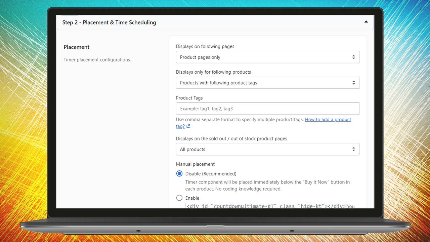Click the stepper icon on the product tags dropdown

[x=353, y=83]
